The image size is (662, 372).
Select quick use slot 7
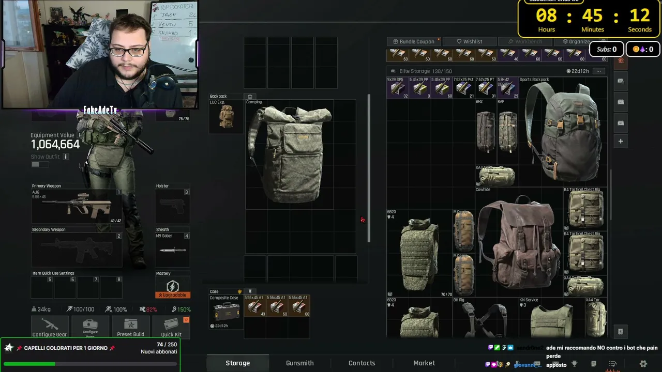pos(87,287)
